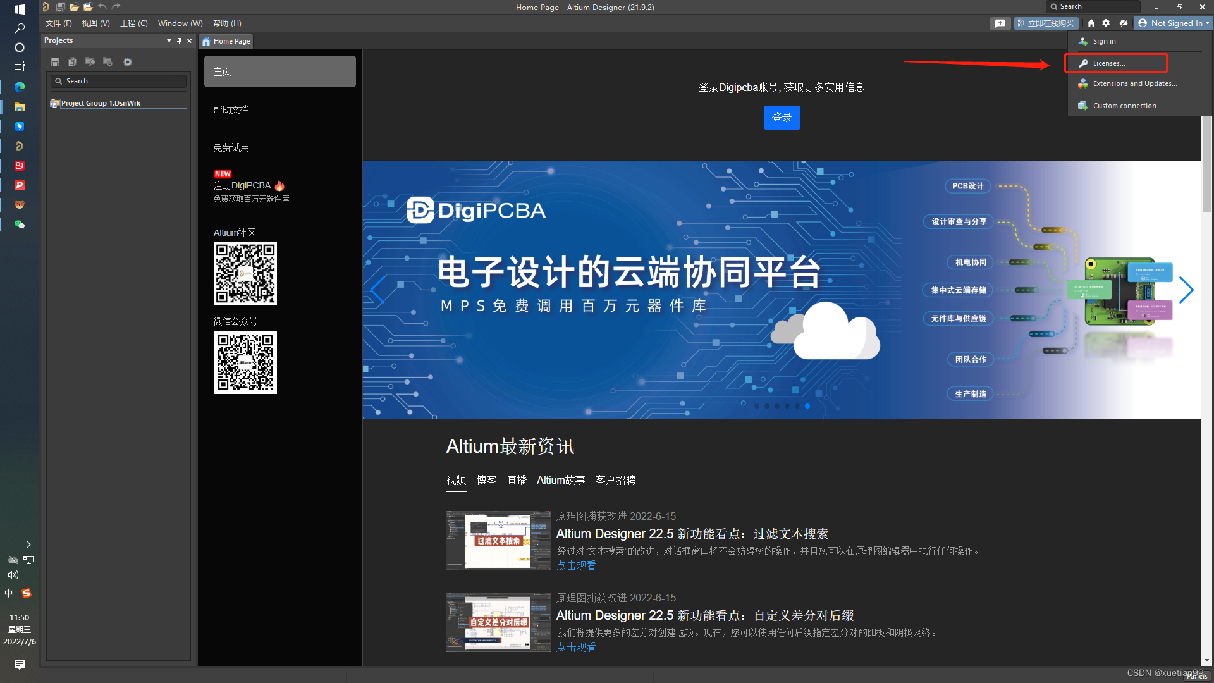
Task: Click the Home icon in top-right toolbar
Action: click(1091, 23)
